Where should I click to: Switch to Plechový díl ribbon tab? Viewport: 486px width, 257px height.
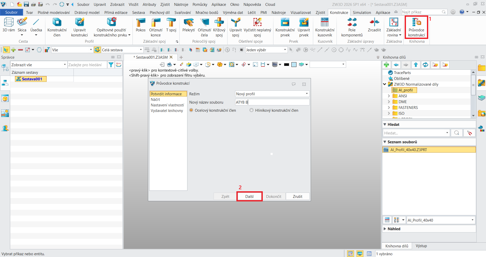(160, 12)
